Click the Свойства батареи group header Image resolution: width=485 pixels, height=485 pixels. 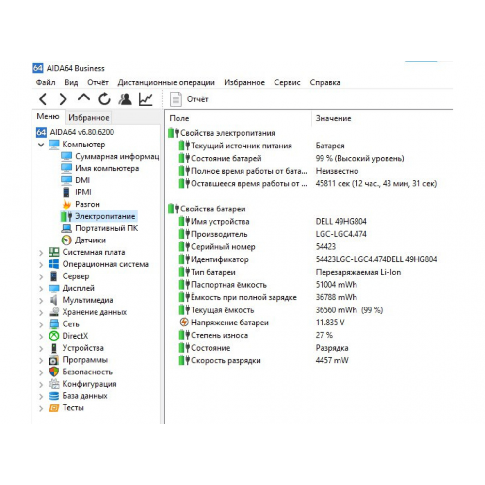(213, 209)
